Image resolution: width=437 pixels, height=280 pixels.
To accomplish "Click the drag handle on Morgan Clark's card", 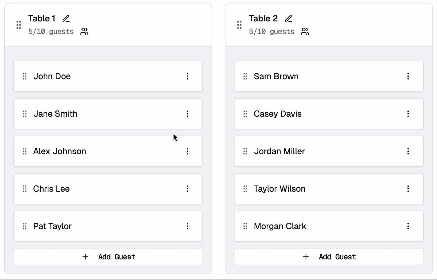I will click(x=245, y=226).
